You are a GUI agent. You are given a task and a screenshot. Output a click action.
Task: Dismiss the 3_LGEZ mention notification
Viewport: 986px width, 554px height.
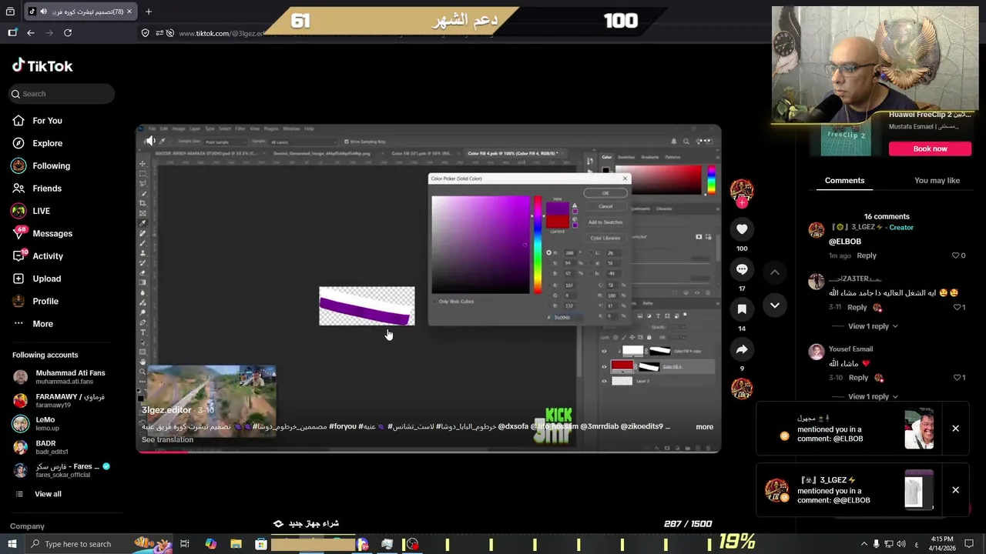click(955, 490)
